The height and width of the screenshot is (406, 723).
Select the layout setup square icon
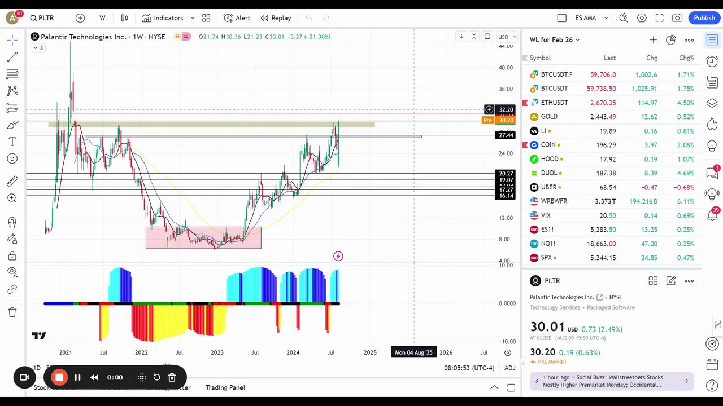pyautogui.click(x=561, y=18)
